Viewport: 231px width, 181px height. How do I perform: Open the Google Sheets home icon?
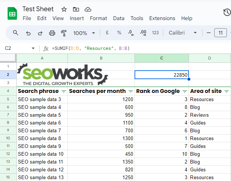coord(12,13)
